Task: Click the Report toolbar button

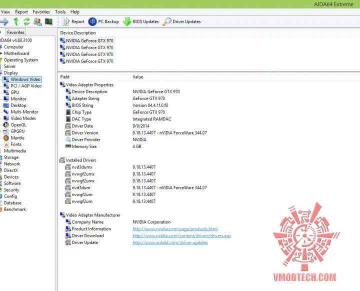Action: coord(73,21)
